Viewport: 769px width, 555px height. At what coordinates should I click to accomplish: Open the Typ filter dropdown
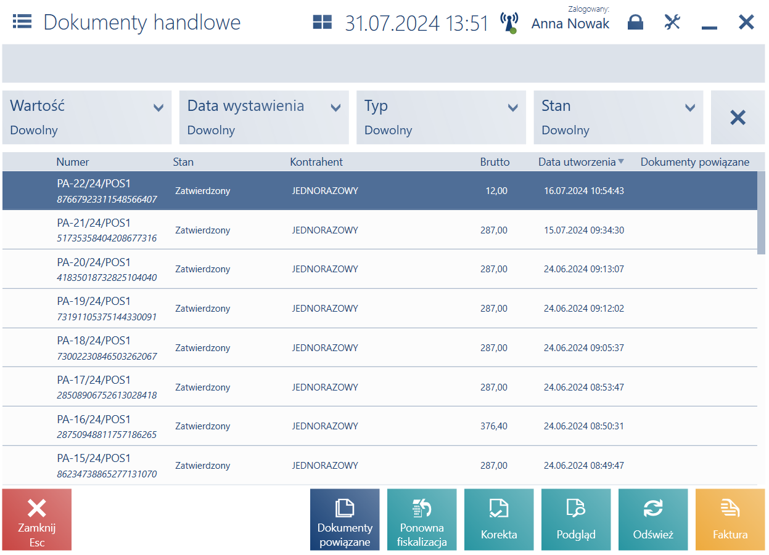(441, 117)
